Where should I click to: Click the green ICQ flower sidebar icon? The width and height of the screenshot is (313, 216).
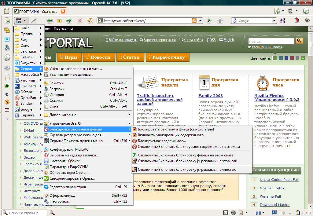[x=7, y=86]
